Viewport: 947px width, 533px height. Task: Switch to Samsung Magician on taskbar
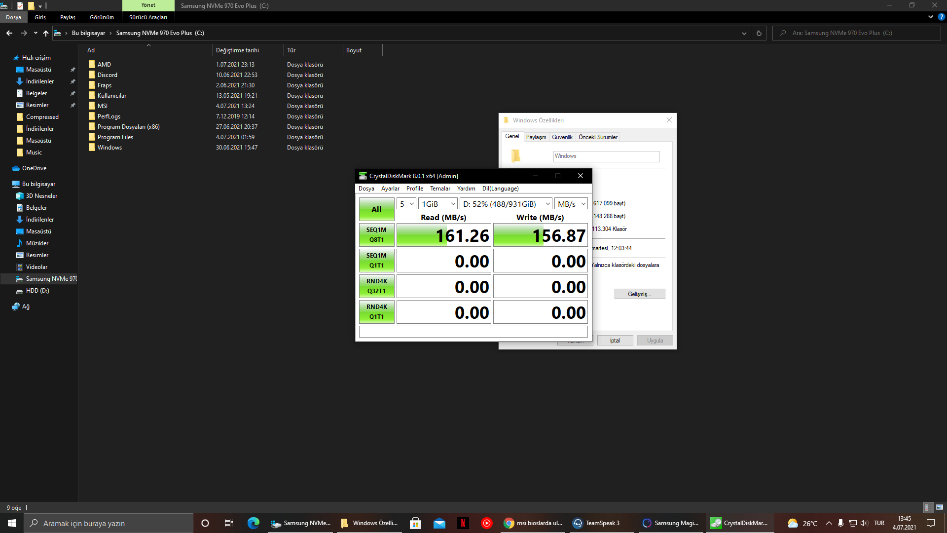671,523
